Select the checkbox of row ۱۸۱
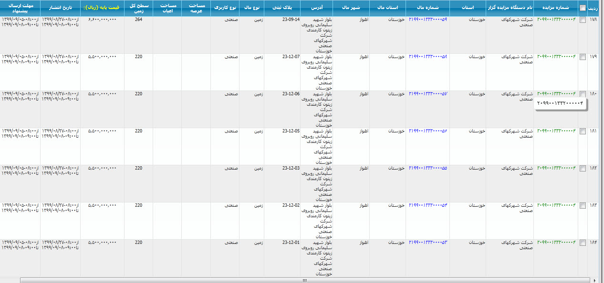604x283 pixels. (583, 131)
